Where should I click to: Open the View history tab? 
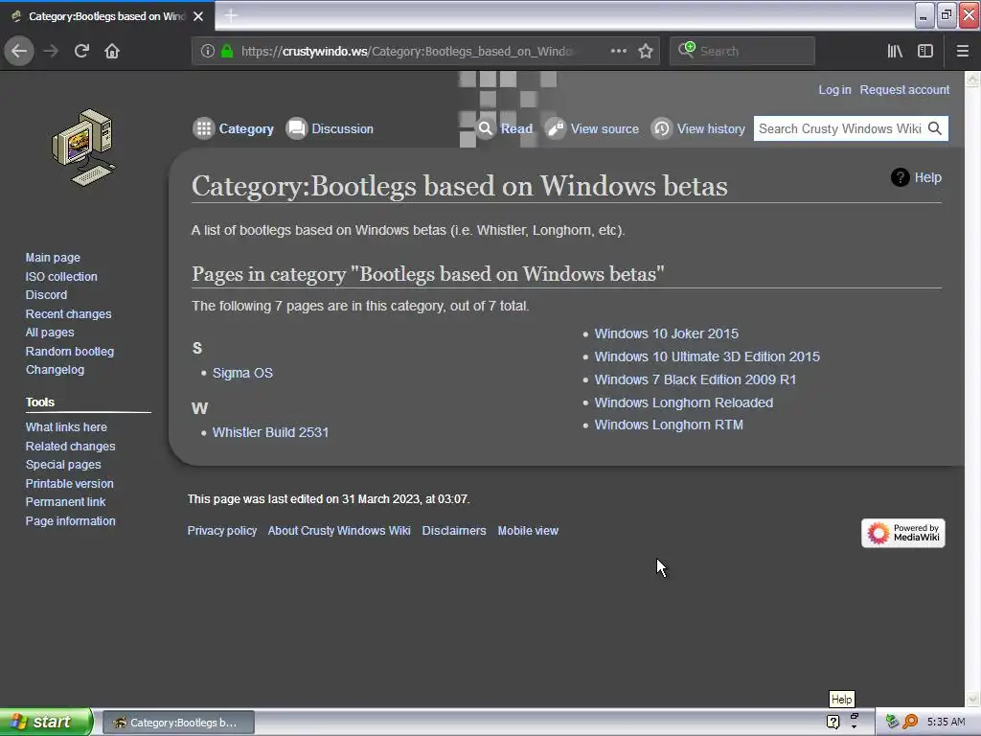coord(698,129)
